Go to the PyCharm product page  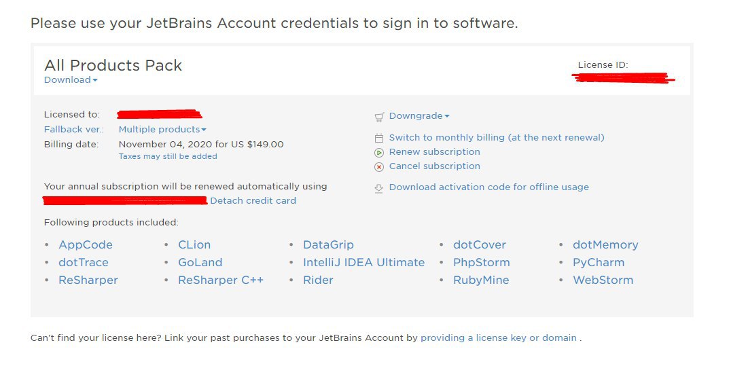point(599,262)
